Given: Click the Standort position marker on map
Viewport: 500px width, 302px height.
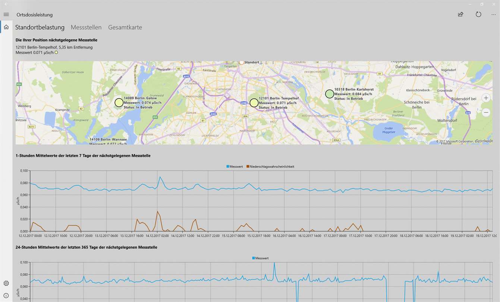Looking at the screenshot, I should click(x=242, y=62).
